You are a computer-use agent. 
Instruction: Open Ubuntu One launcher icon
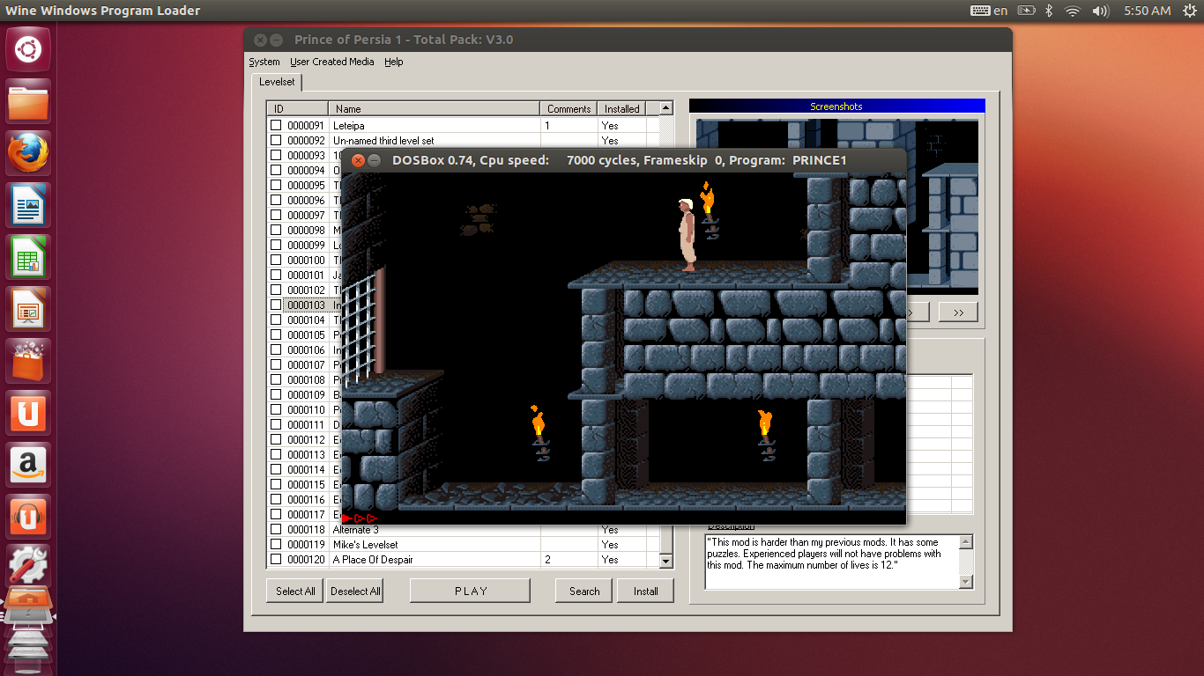pyautogui.click(x=28, y=413)
